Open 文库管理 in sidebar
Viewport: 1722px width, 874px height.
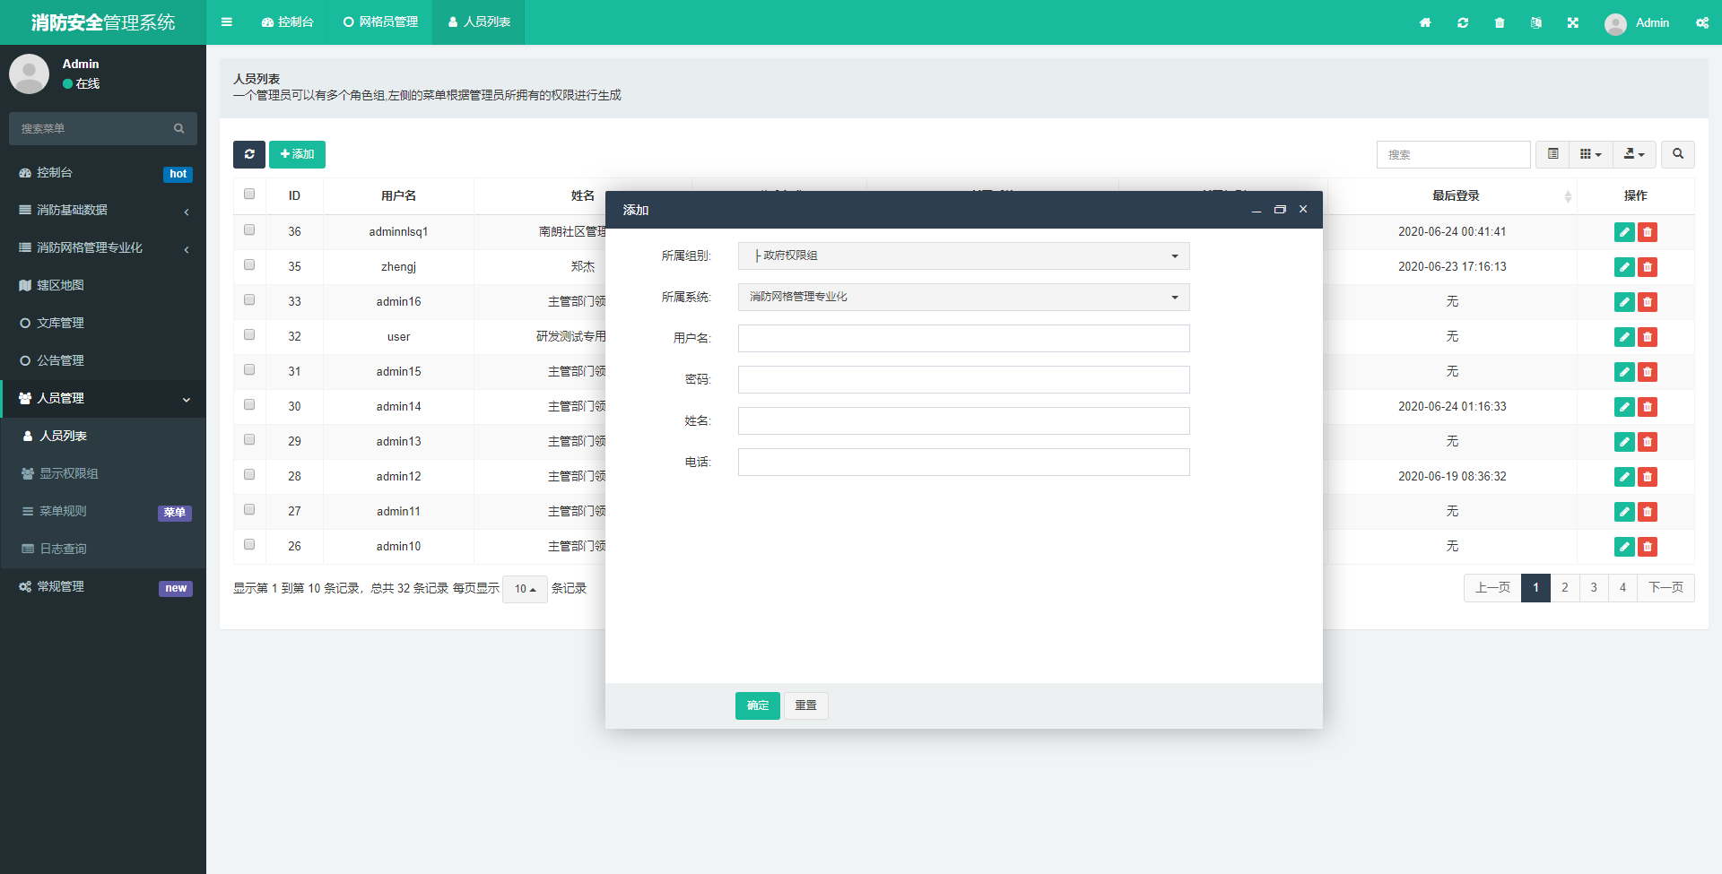tap(103, 323)
